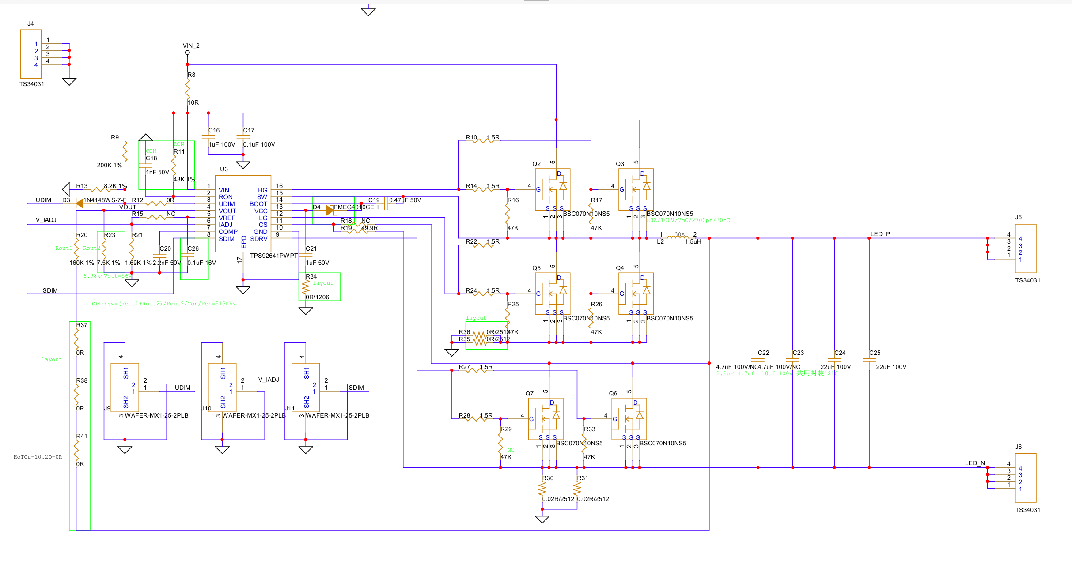The image size is (1072, 576).
Task: Select the Q2 MOSFET symbol
Action: pyautogui.click(x=552, y=189)
